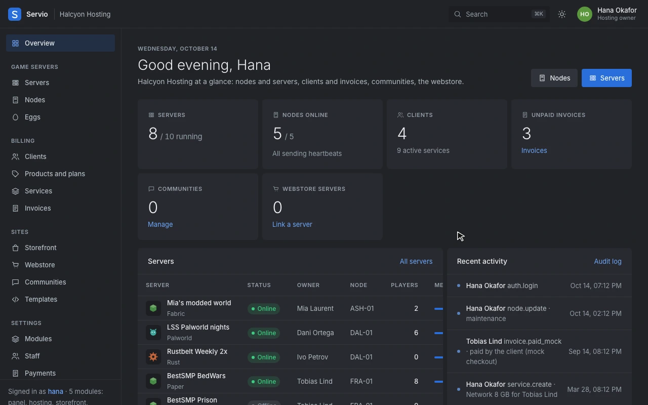Click the Rustbelt Weekly 2x gear icon
The image size is (648, 405).
tap(153, 357)
